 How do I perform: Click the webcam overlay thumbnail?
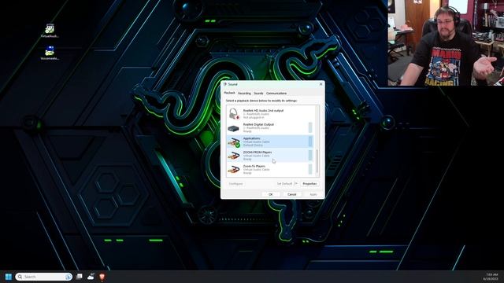click(446, 43)
